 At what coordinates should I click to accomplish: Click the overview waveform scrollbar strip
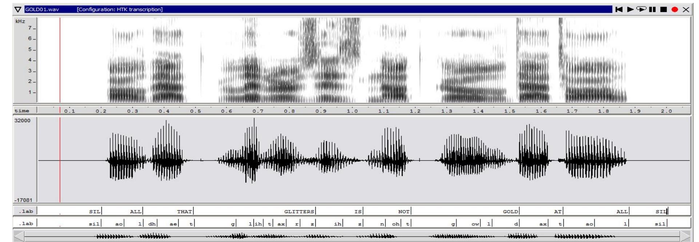(x=351, y=236)
